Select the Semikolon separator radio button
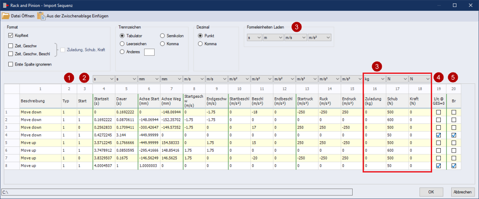This screenshot has height=199, width=479. [163, 36]
